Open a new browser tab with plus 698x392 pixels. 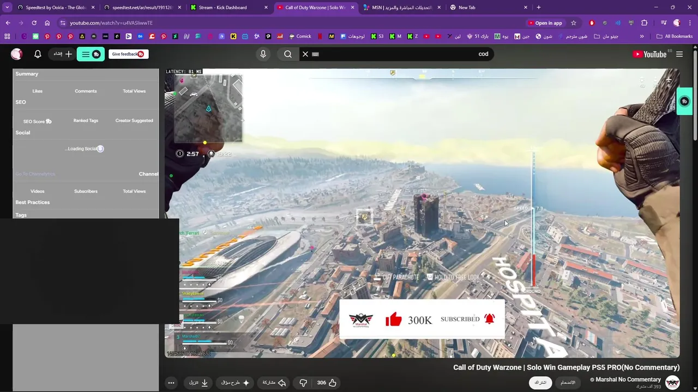[x=538, y=8]
